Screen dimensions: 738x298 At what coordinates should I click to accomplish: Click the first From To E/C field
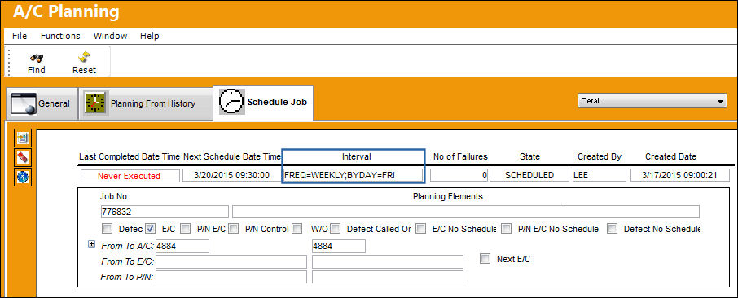[231, 261]
